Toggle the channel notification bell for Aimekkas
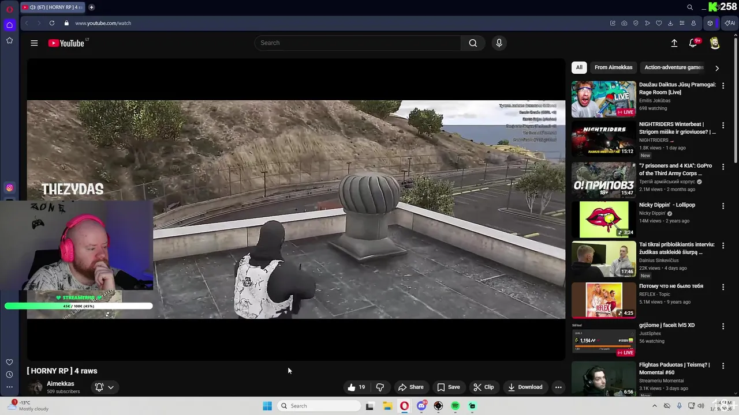Viewport: 739px width, 415px height. point(99,387)
